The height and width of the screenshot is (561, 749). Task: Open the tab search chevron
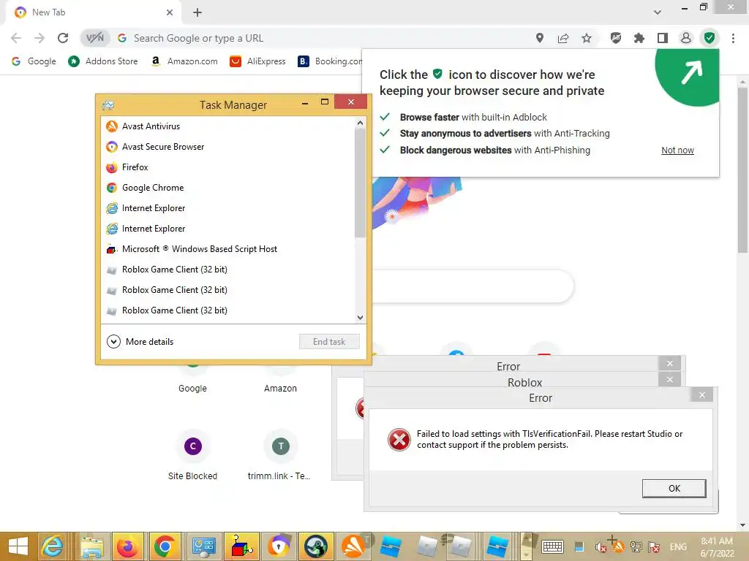658,12
